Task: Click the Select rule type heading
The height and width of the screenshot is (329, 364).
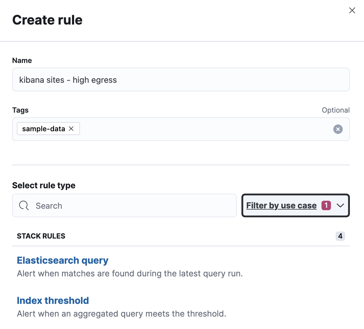Action: click(44, 185)
